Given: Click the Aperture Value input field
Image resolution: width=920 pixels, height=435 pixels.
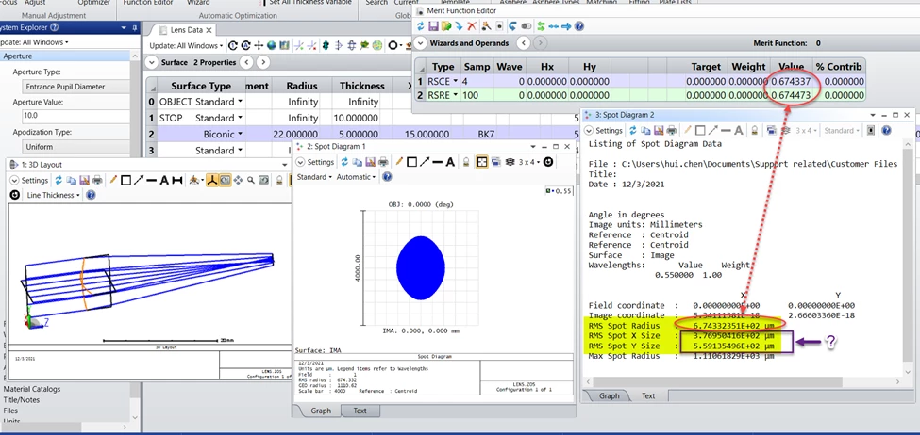Looking at the screenshot, I should click(75, 116).
